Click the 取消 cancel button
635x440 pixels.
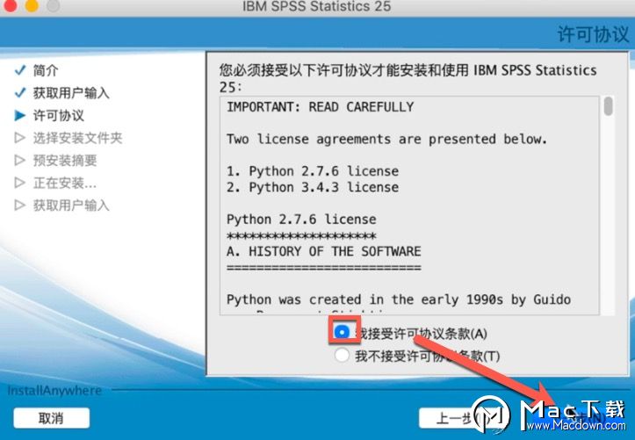(x=52, y=418)
